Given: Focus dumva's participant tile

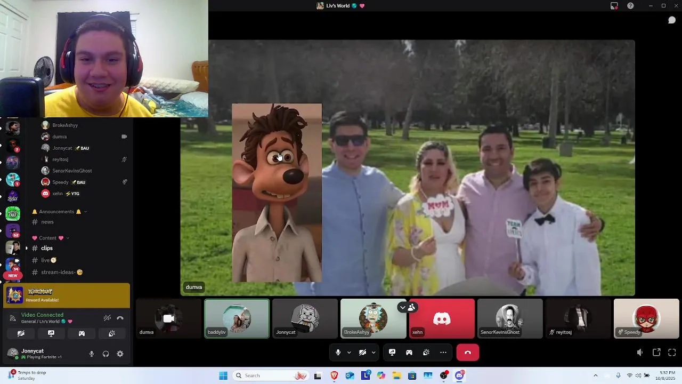Looking at the screenshot, I should pos(168,318).
